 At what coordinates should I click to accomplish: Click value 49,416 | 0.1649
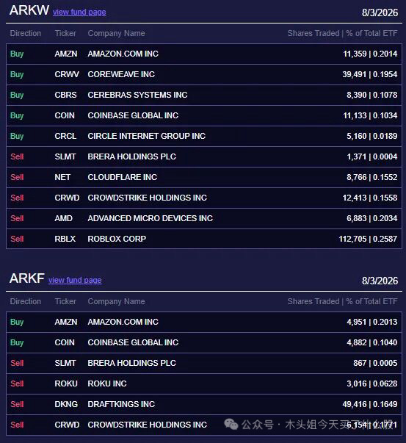pyautogui.click(x=370, y=404)
